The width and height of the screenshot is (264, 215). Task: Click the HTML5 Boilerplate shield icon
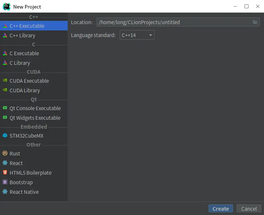click(x=5, y=173)
